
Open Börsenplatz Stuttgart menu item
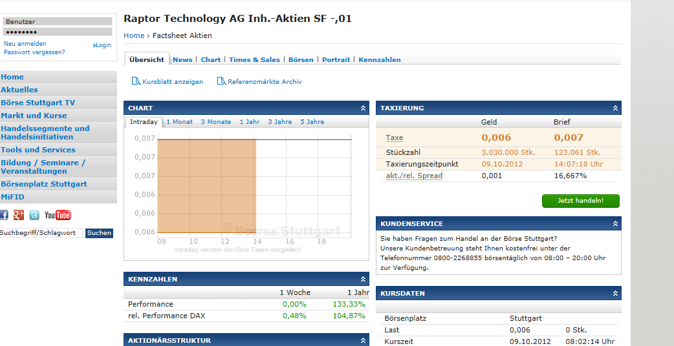[58, 184]
